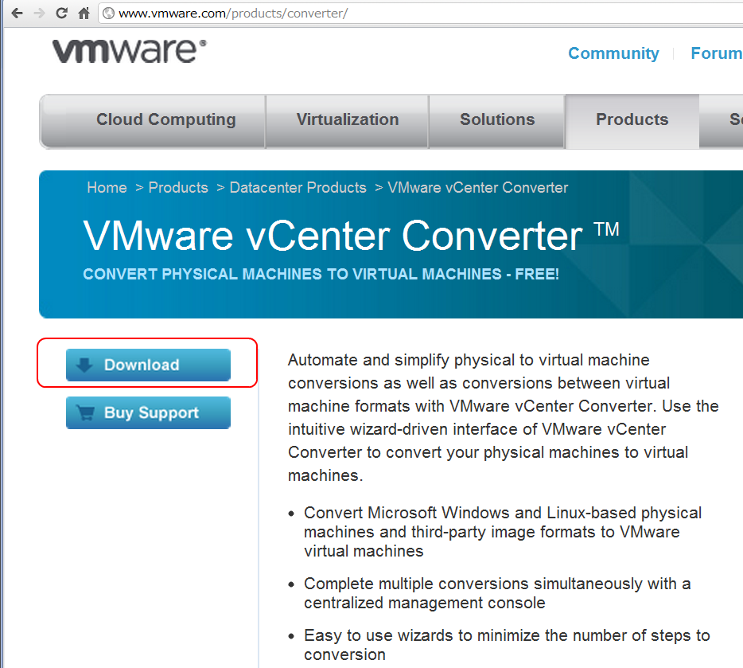Open the Community link
Image resolution: width=743 pixels, height=668 pixels.
613,53
